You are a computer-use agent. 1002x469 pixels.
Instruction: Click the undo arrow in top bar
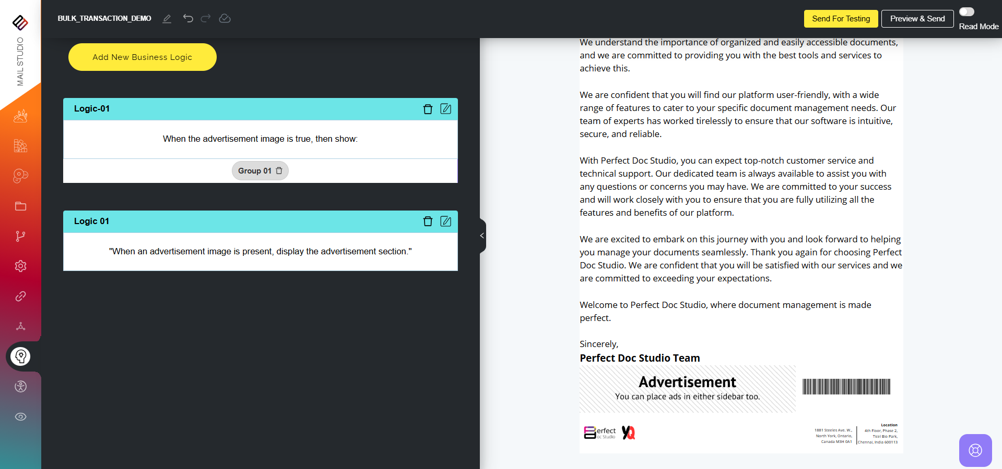tap(188, 18)
